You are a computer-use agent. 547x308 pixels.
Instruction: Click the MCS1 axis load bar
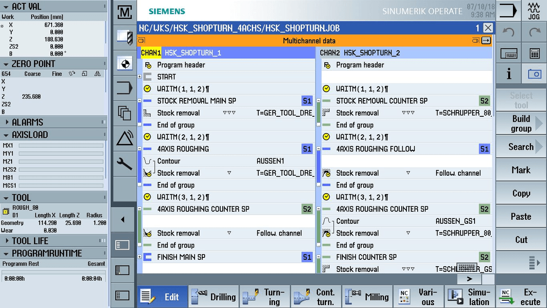tap(61, 185)
